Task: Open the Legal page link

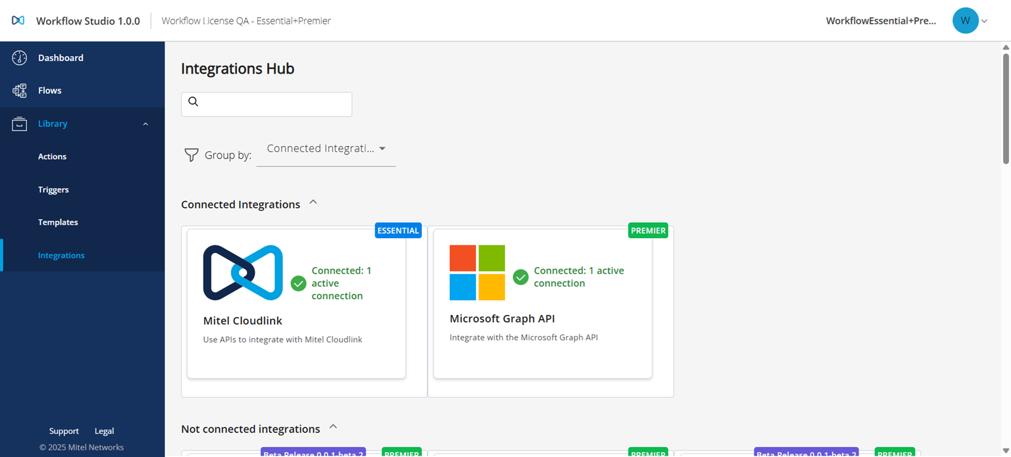Action: click(x=104, y=431)
